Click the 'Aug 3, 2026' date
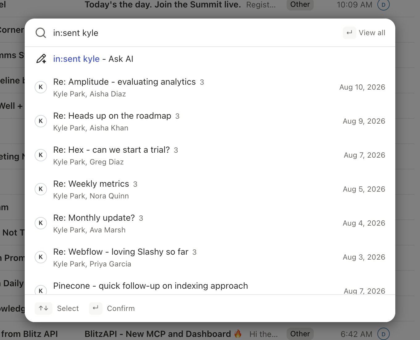 tap(364, 257)
